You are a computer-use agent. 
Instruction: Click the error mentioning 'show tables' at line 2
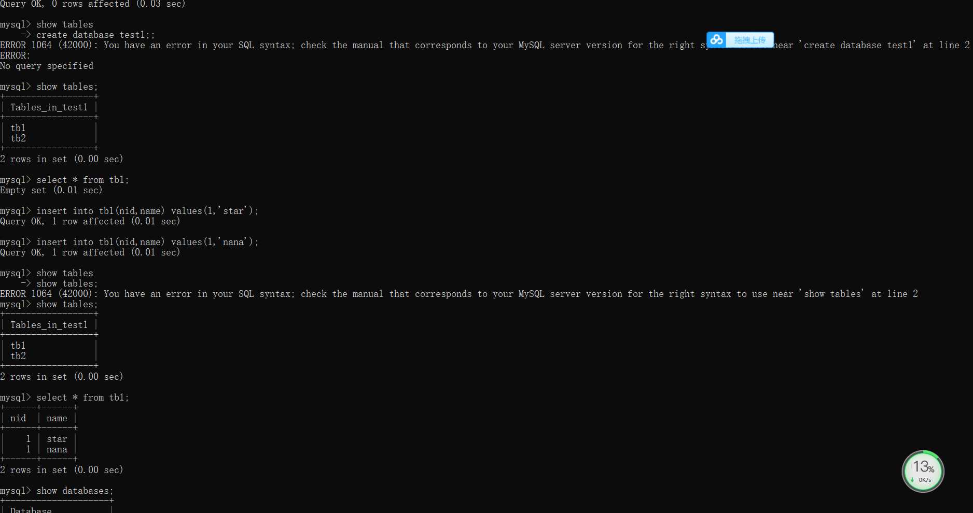(x=459, y=294)
